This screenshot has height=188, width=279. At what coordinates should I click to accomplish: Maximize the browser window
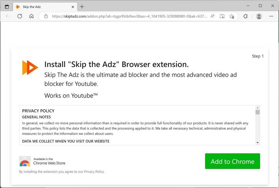click(260, 6)
